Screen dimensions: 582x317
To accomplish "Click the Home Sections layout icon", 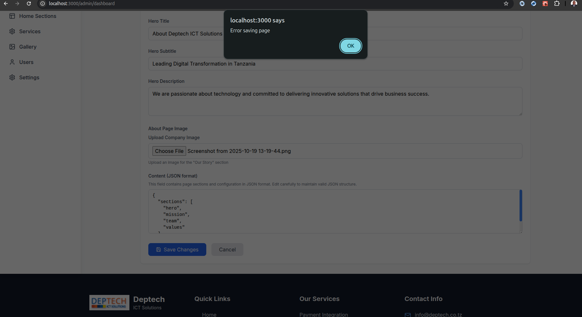I will (12, 16).
